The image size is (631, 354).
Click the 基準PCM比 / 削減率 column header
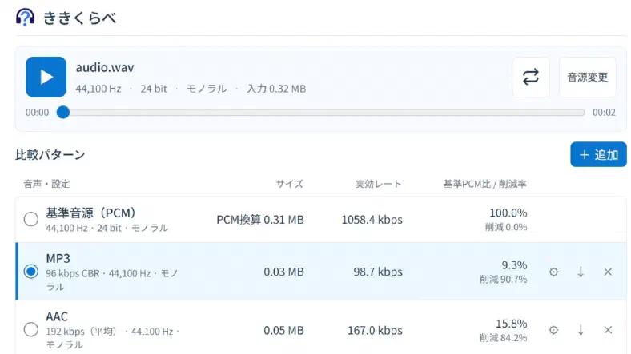pyautogui.click(x=485, y=184)
